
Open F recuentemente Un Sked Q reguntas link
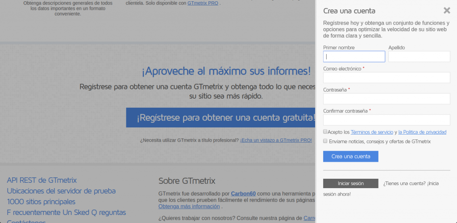point(66,212)
